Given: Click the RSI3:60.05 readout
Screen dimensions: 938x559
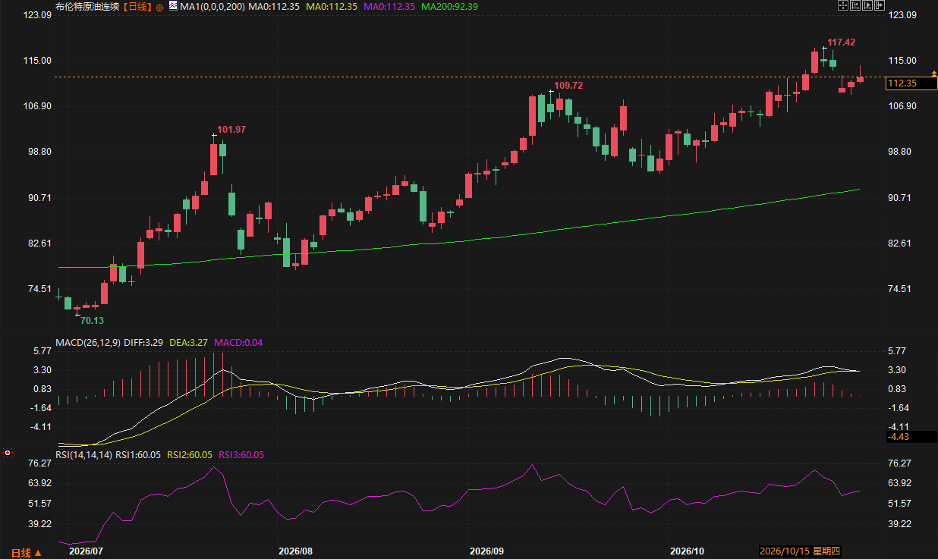Looking at the screenshot, I should point(241,454).
